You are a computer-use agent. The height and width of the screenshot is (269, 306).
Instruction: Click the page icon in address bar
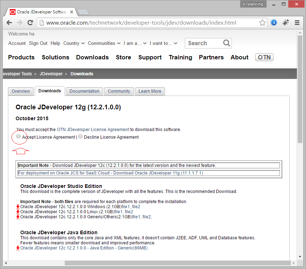coord(42,23)
